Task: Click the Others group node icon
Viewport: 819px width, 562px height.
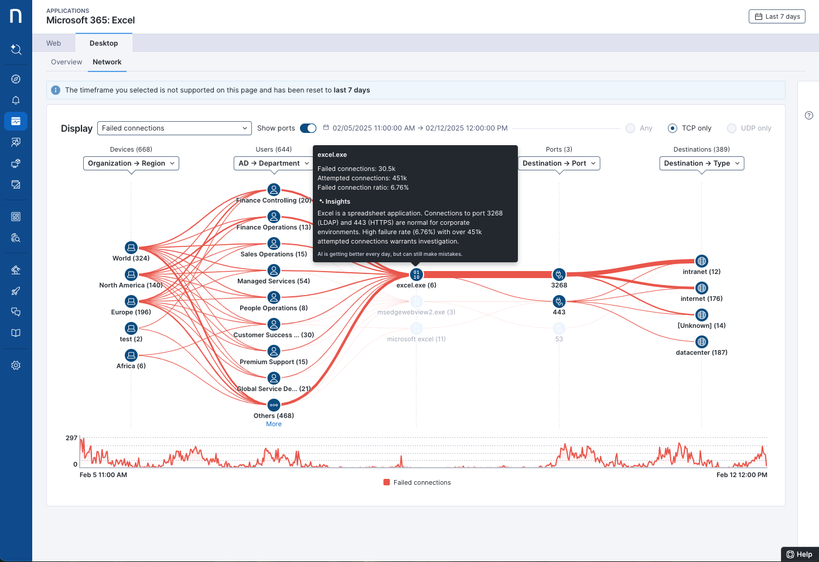Action: pos(274,405)
